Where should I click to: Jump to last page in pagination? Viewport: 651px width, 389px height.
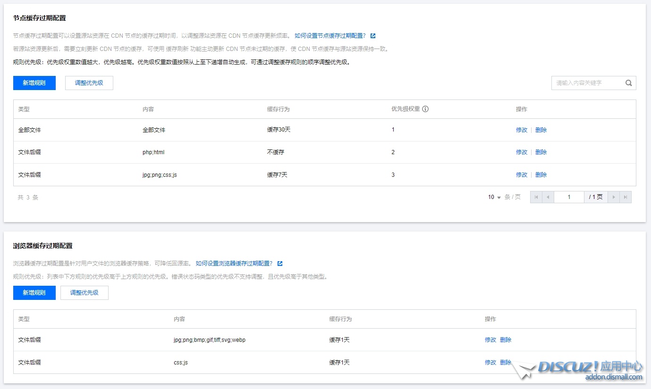coord(625,197)
